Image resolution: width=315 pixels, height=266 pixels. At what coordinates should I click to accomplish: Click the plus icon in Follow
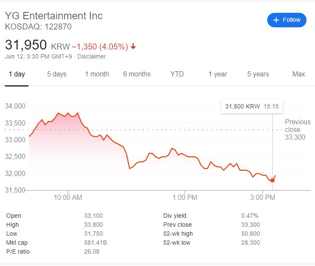point(276,20)
